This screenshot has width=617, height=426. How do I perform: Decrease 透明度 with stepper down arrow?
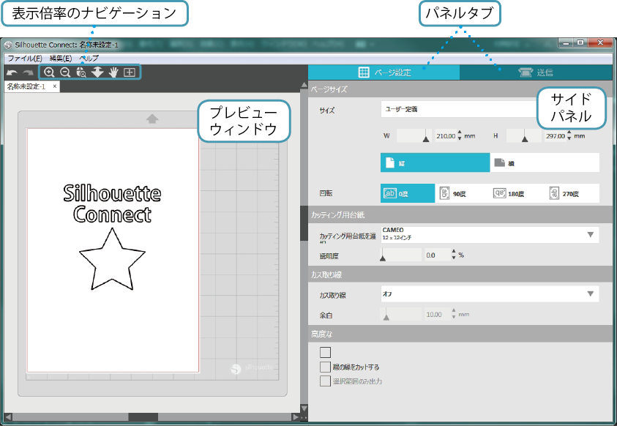tap(454, 258)
